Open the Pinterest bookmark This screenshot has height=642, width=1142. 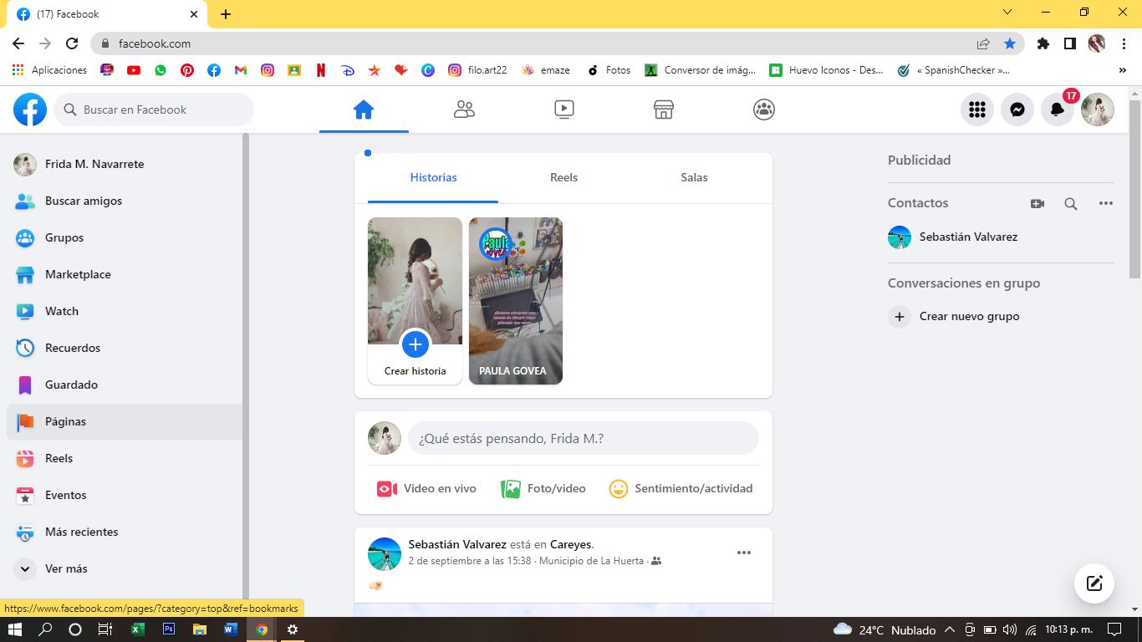click(187, 70)
